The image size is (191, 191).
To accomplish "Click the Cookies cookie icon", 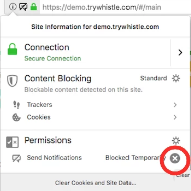I will [16, 117].
